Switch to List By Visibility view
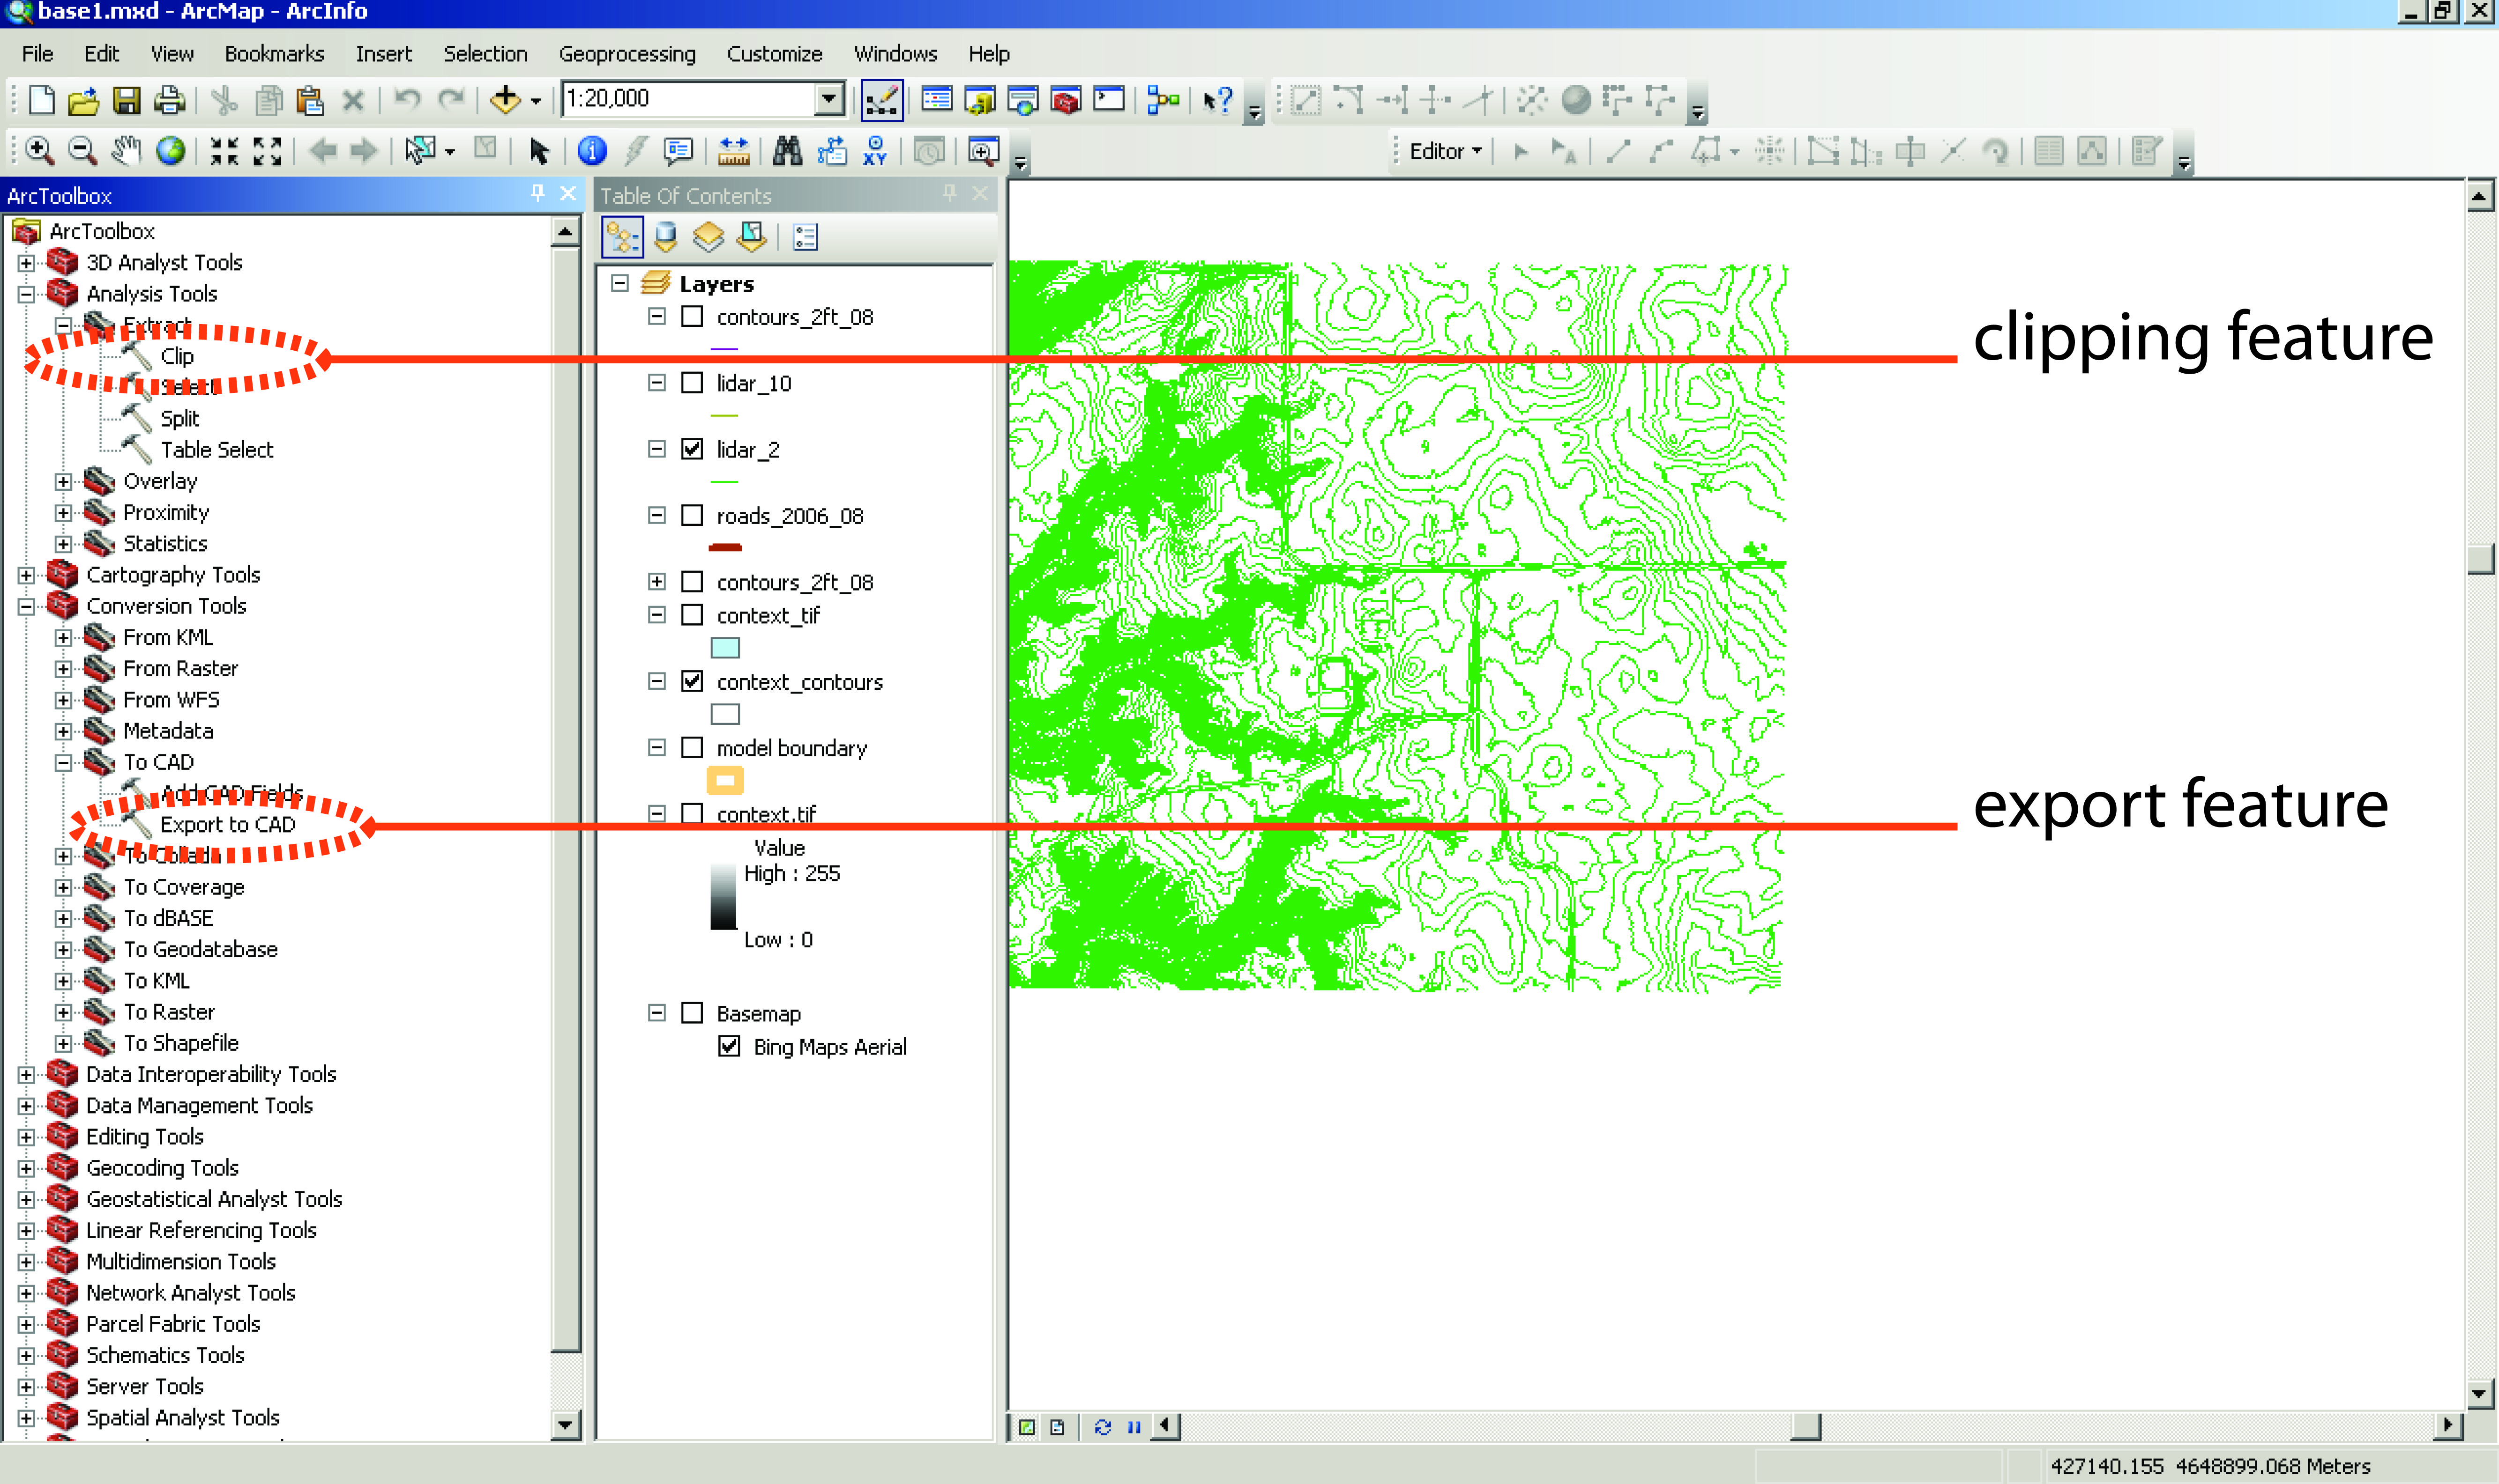The width and height of the screenshot is (2499, 1484). (709, 237)
